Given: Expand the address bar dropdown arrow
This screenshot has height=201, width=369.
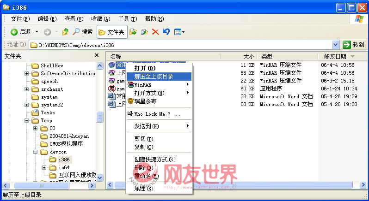Looking at the screenshot, I should [x=335, y=45].
